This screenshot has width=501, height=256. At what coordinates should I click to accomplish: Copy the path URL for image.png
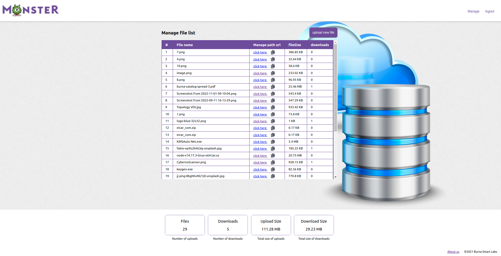[273, 73]
